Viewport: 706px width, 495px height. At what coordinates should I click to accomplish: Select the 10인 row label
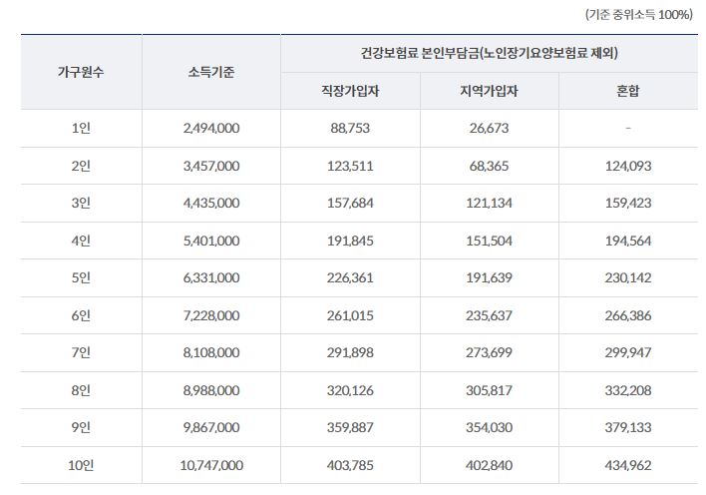point(81,465)
